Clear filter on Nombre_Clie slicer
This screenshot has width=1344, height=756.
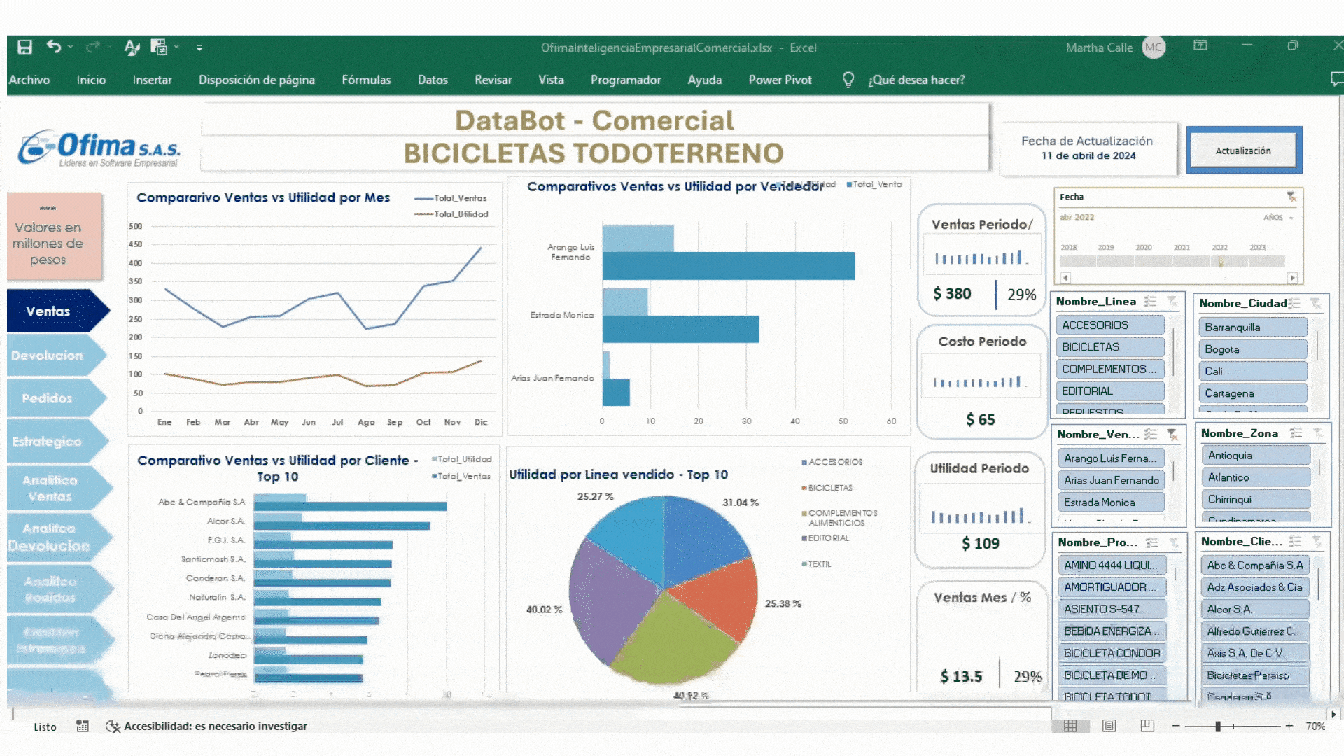[x=1317, y=541]
